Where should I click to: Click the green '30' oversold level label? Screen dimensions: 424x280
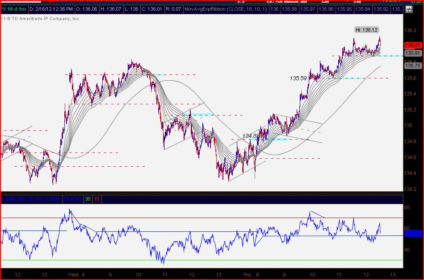click(x=88, y=199)
